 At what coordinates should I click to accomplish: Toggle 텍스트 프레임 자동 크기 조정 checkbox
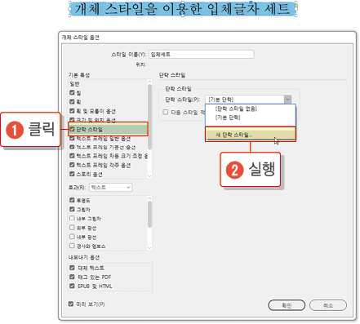72,156
